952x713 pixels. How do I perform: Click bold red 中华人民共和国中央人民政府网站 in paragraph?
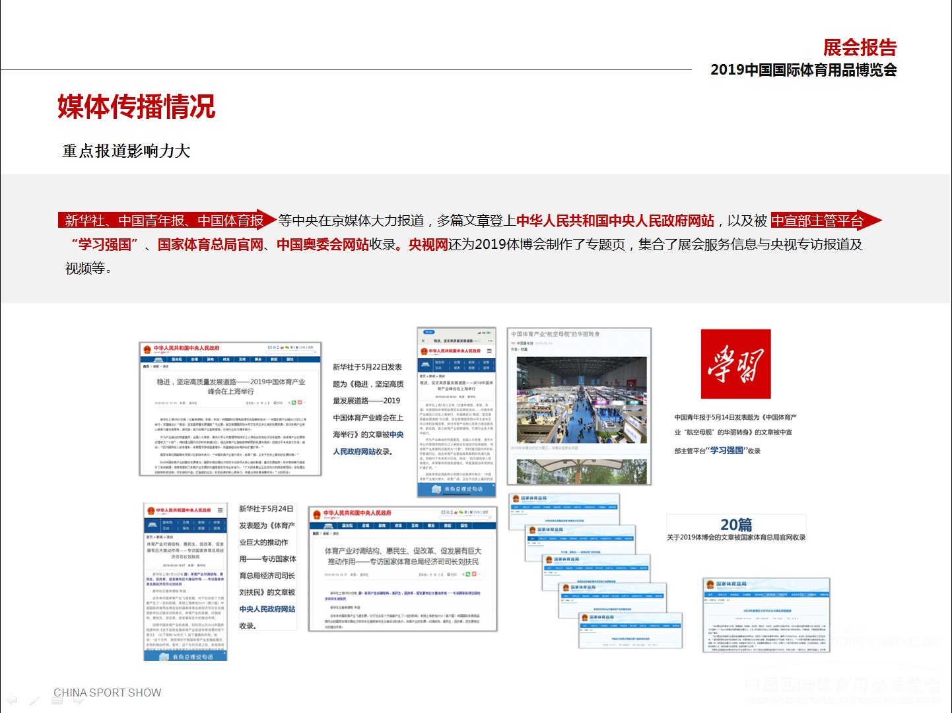click(x=615, y=221)
